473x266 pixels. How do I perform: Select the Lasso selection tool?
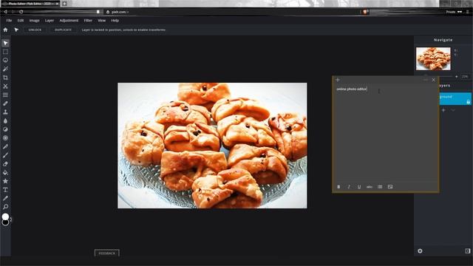(x=5, y=61)
